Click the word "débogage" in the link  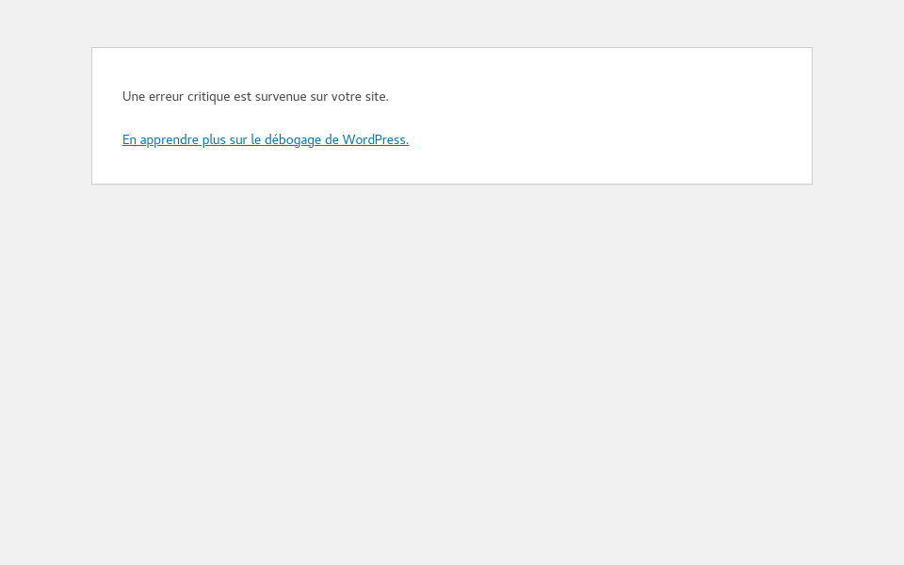click(292, 140)
